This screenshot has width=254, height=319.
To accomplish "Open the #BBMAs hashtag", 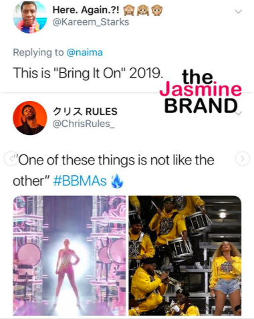I will 80,181.
